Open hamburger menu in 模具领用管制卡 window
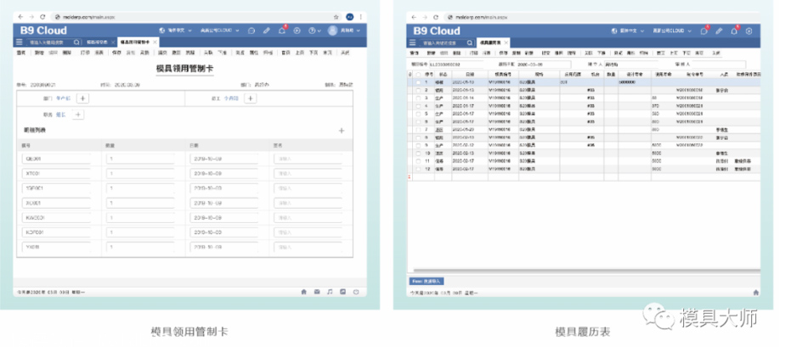Screen dimensions: 802x347 point(20,41)
